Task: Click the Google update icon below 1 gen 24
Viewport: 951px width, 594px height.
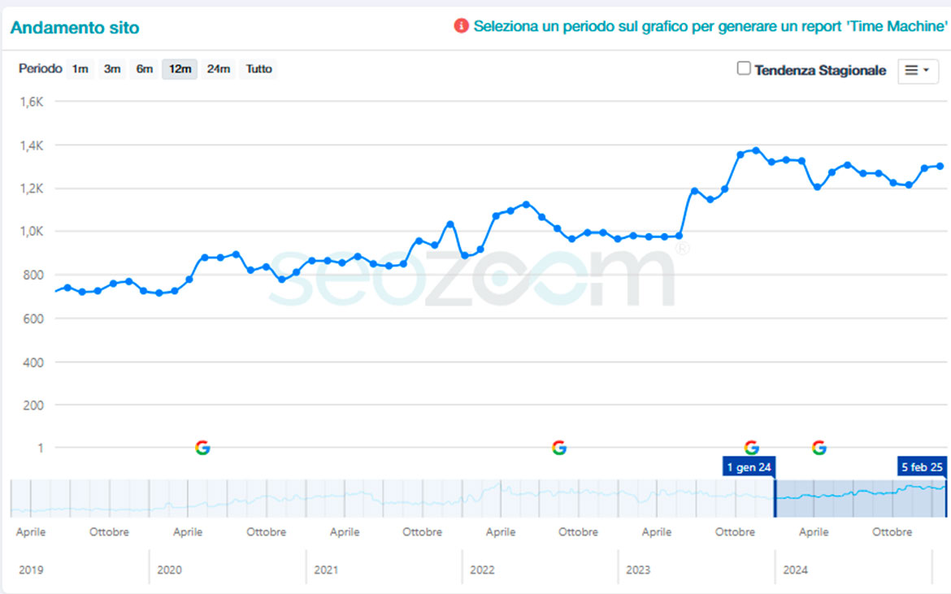Action: (x=752, y=448)
